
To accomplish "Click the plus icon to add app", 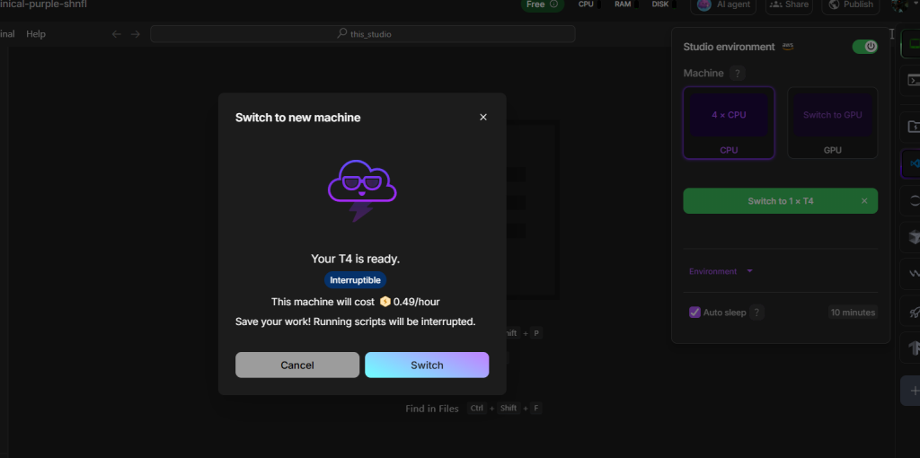I will (x=912, y=391).
